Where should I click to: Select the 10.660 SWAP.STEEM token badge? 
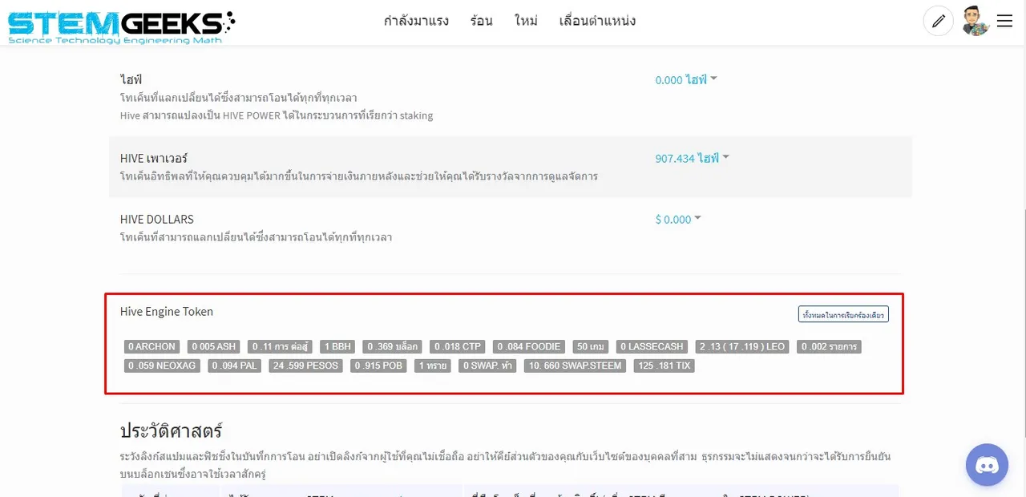[x=575, y=366]
